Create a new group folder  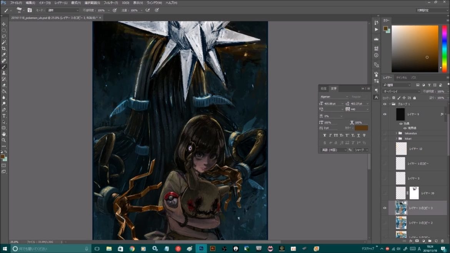coord(430,241)
